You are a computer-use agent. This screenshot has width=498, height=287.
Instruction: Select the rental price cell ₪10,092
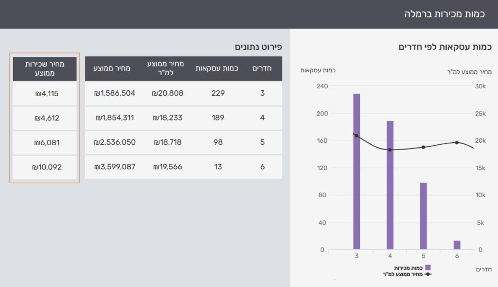(x=45, y=167)
